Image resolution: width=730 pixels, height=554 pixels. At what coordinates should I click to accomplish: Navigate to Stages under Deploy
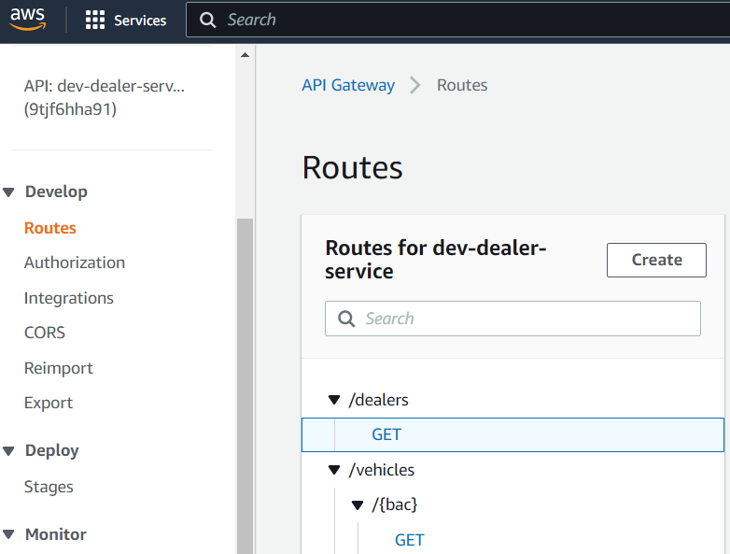point(49,487)
